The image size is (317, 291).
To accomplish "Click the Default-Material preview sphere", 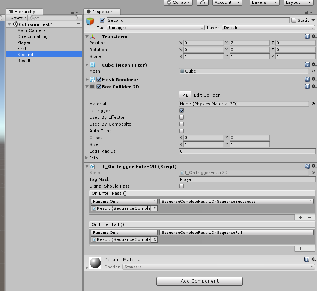I will [x=95, y=263].
